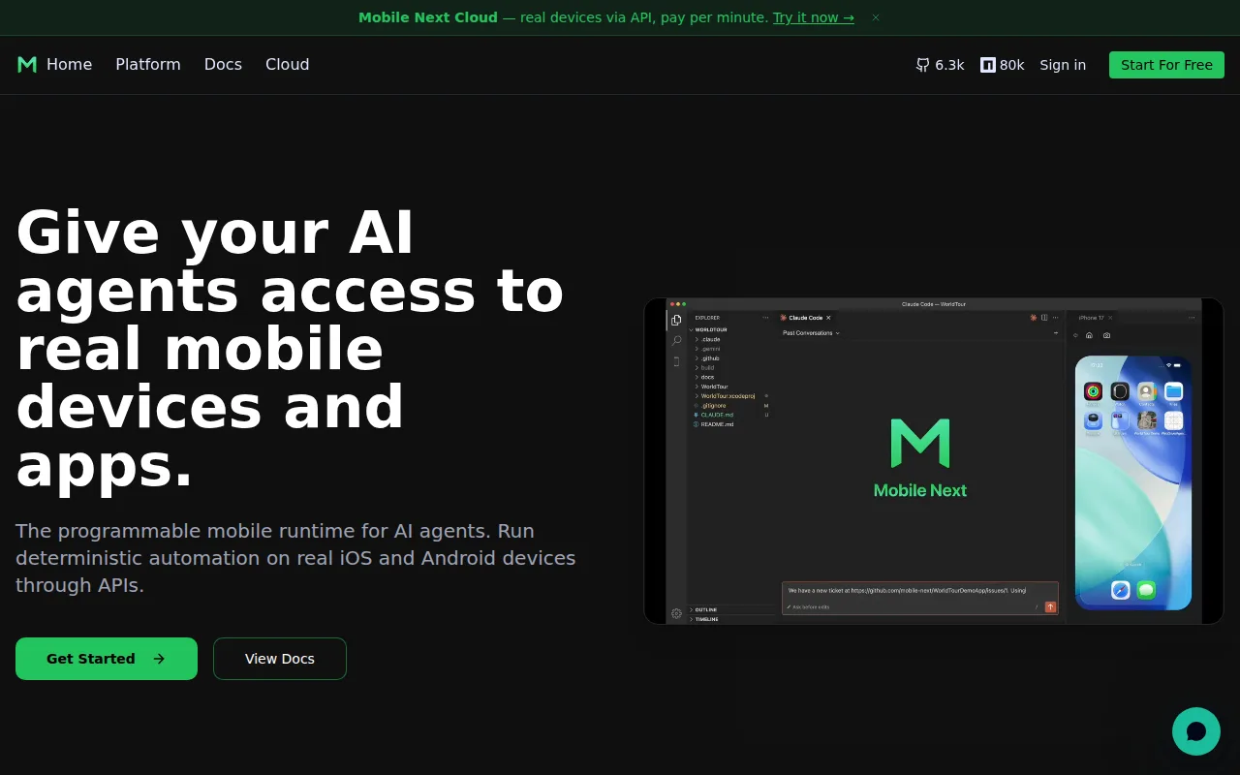Image resolution: width=1240 pixels, height=775 pixels.
Task: Open the Past Conversations dropdown
Action: pos(811,333)
